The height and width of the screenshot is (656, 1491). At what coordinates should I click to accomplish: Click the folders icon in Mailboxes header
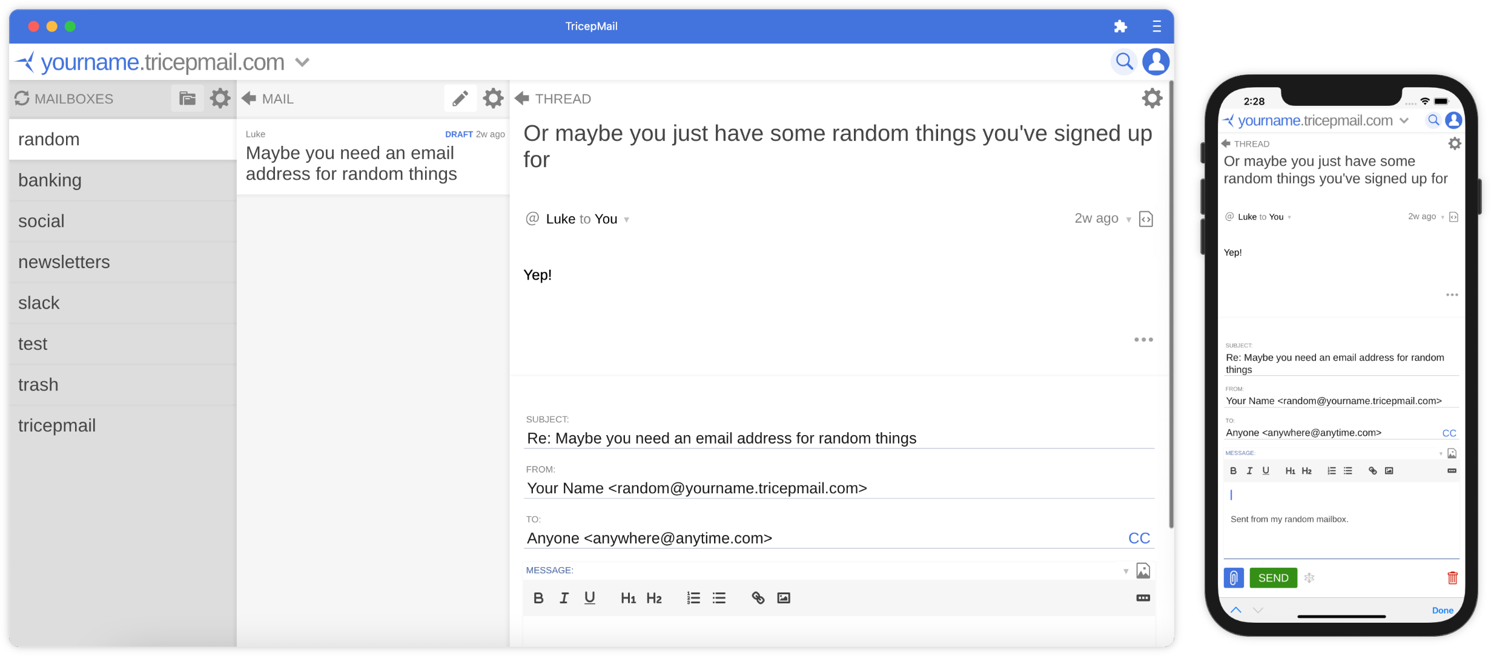187,98
